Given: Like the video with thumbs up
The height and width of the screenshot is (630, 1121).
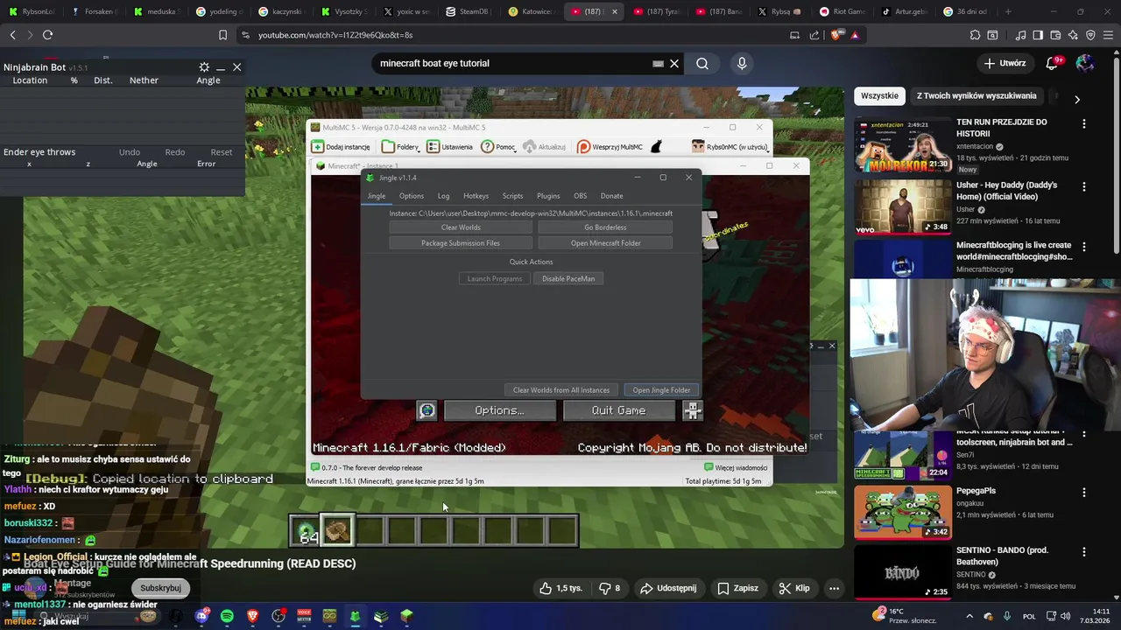Looking at the screenshot, I should [560, 588].
